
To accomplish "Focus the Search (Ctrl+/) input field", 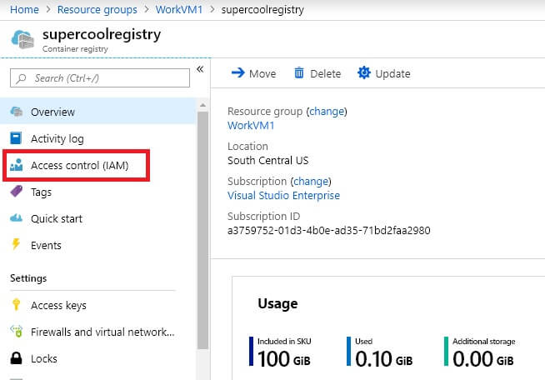I will (x=100, y=77).
